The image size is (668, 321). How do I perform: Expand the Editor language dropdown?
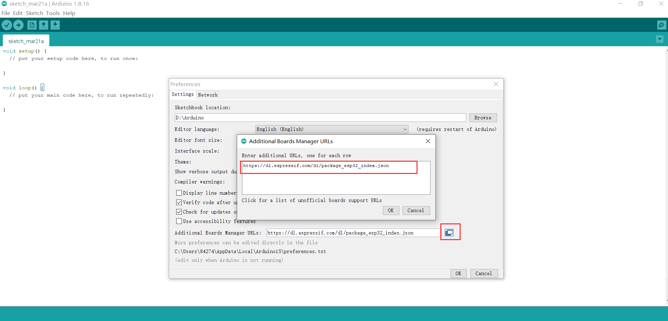[x=405, y=129]
